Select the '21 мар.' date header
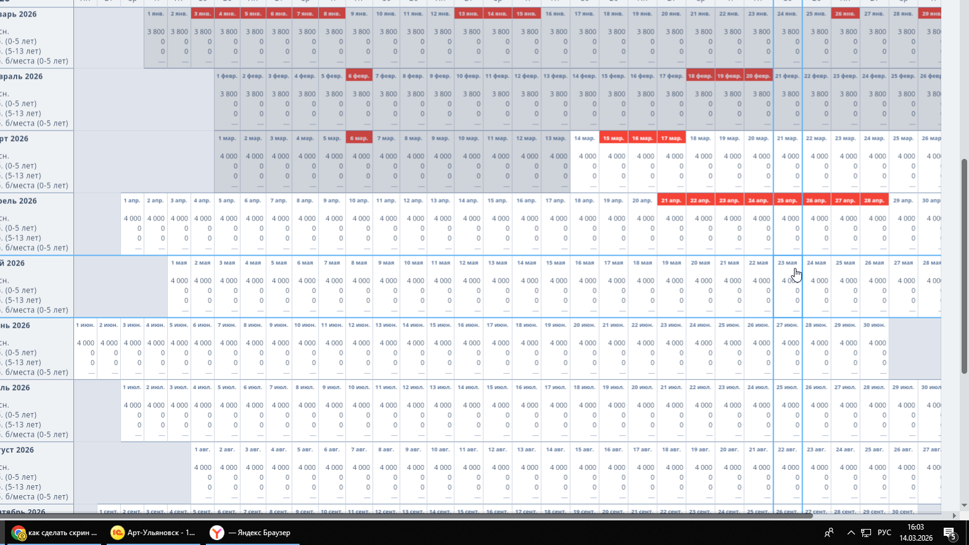969x545 pixels. coord(787,138)
